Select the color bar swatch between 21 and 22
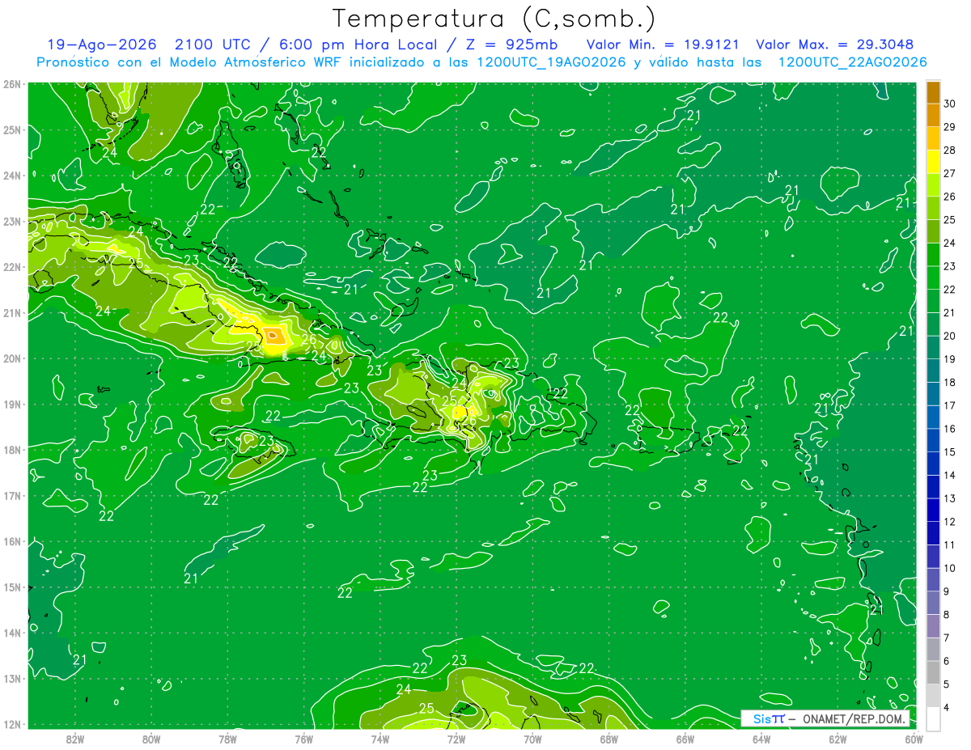Image resolution: width=971 pixels, height=750 pixels. [x=933, y=301]
